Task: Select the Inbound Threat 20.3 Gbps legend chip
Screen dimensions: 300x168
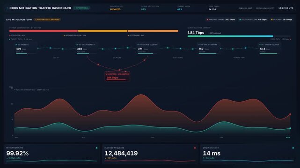Action: click(x=220, y=20)
